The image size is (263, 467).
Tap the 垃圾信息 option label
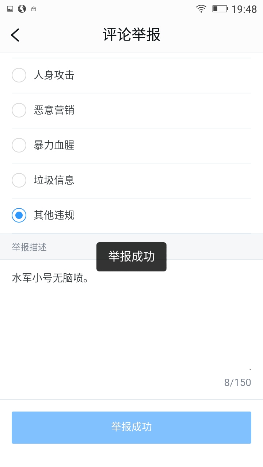(54, 180)
